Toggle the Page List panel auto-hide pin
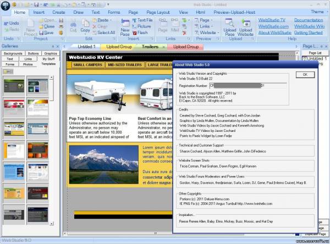Viewport: 330px width, 244px height. pos(321,46)
